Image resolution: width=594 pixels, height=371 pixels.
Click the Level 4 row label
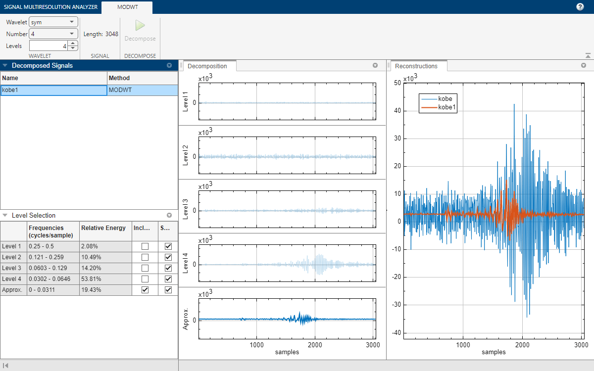coord(13,279)
